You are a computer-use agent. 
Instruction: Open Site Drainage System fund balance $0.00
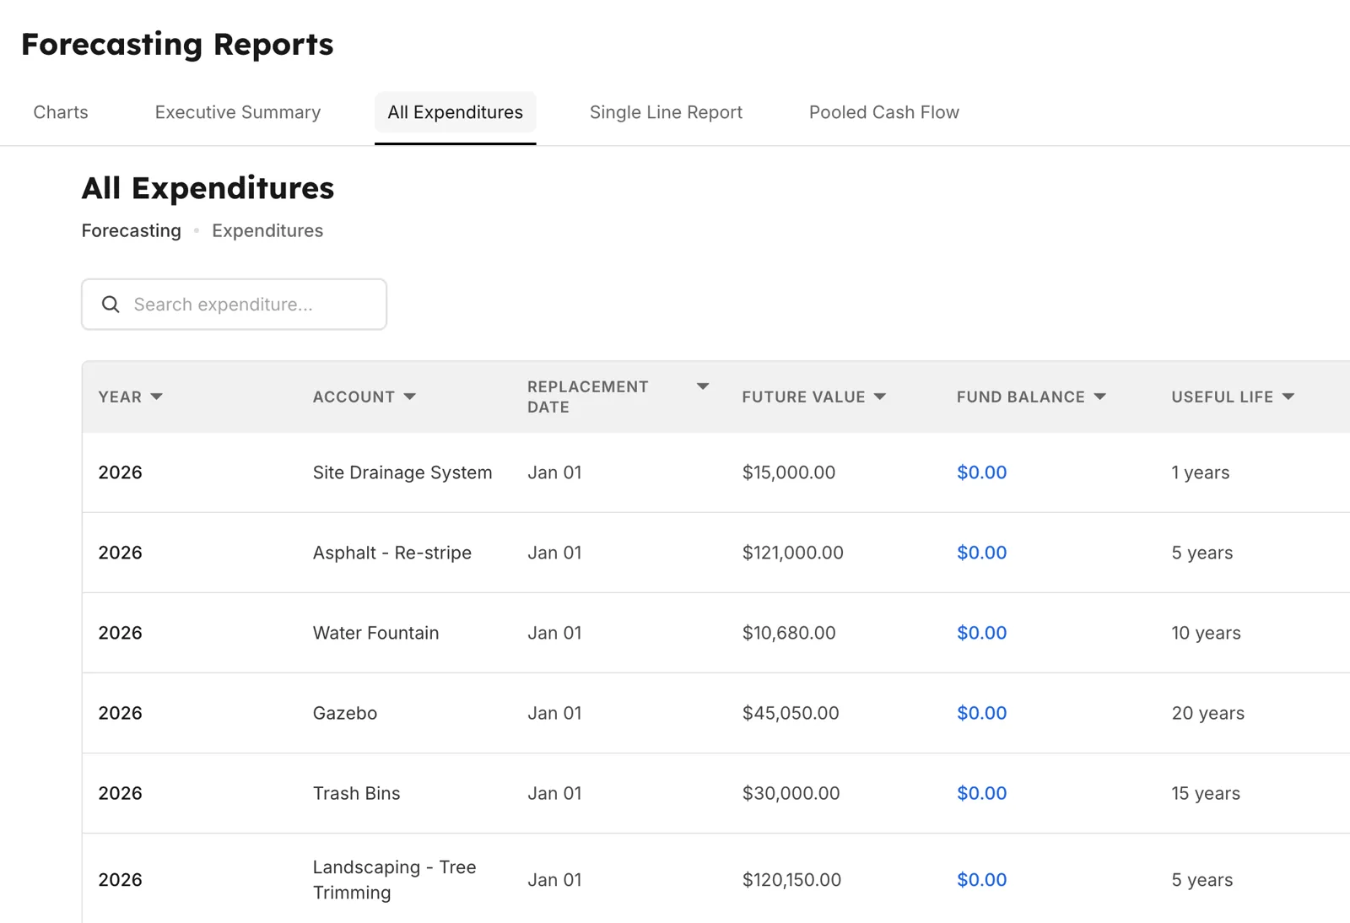982,472
